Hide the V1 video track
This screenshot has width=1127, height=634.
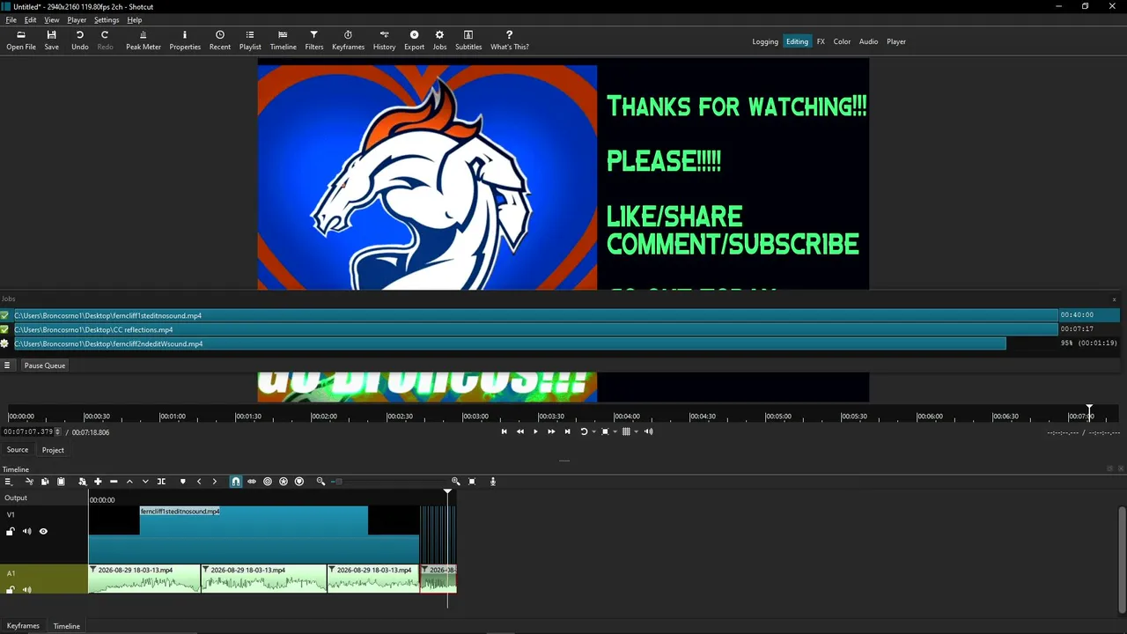[43, 532]
